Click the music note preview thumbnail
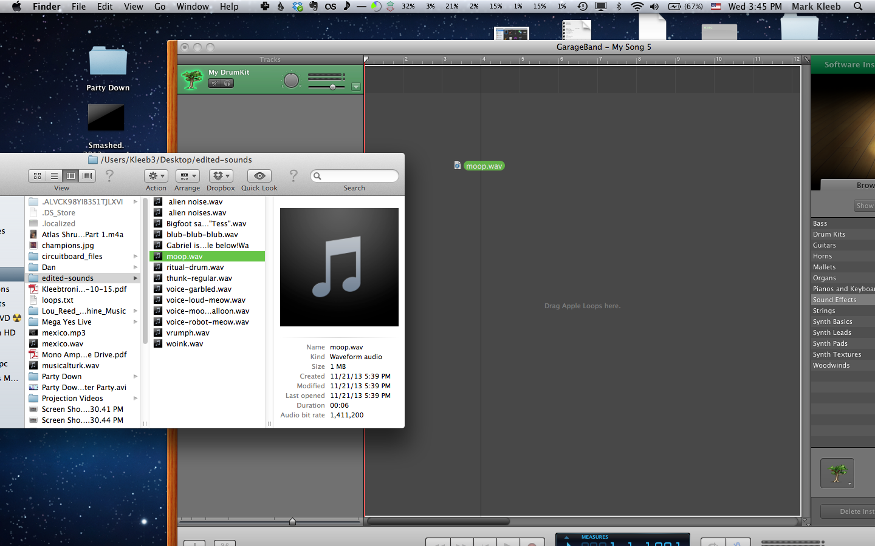 [339, 267]
